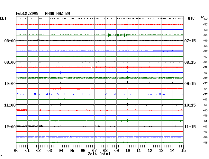209x159 pixels.
Task: Click minute tick label 11
Action: click(x=139, y=151)
